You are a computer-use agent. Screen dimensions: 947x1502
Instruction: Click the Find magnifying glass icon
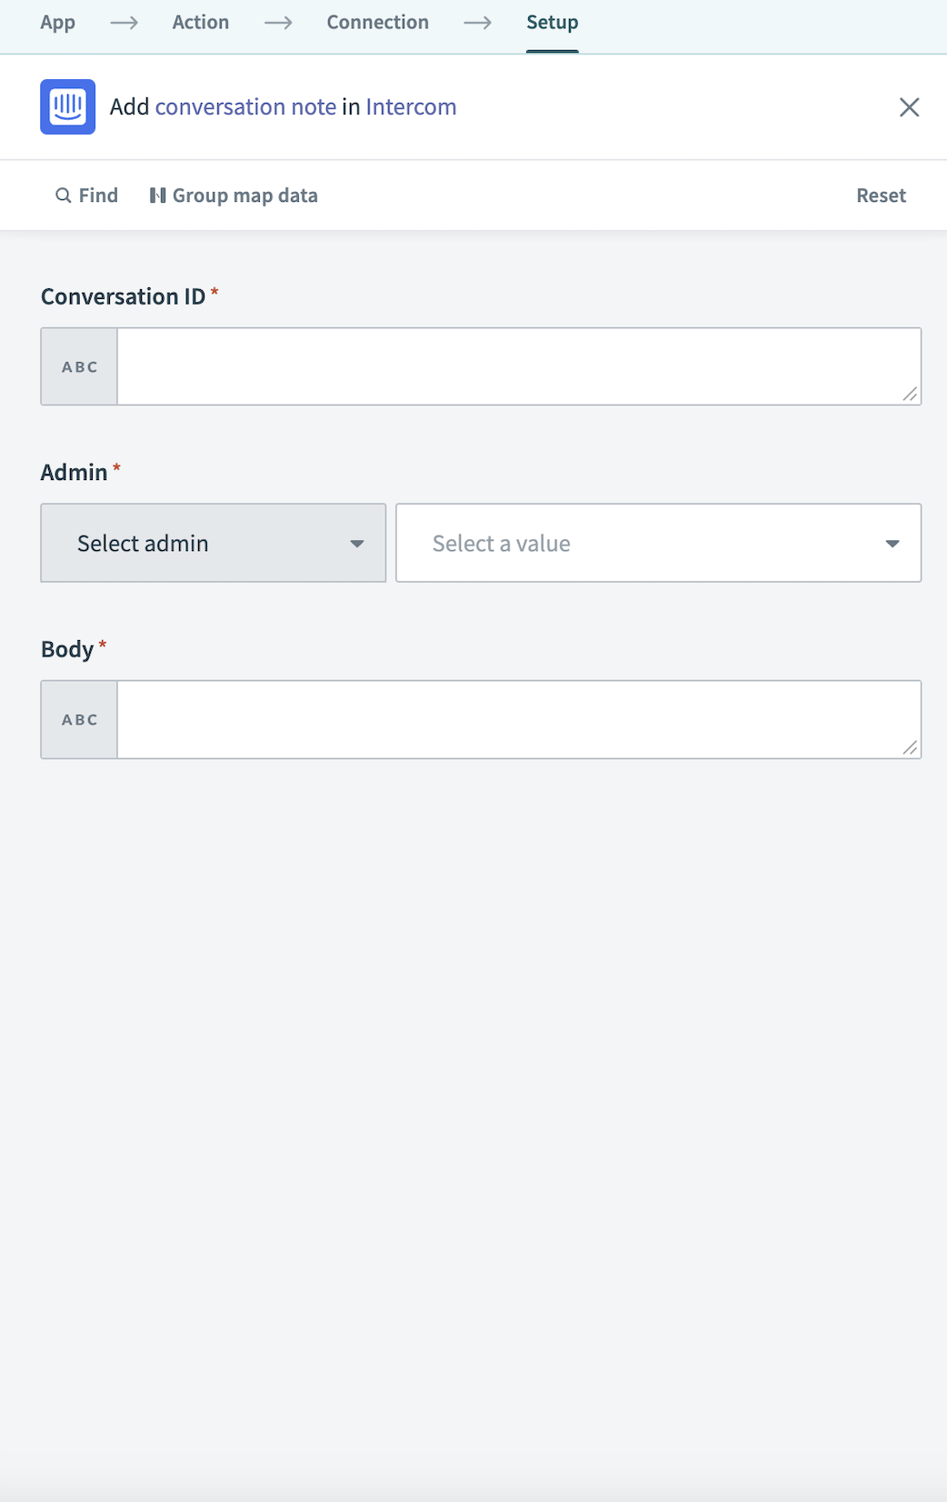(64, 195)
